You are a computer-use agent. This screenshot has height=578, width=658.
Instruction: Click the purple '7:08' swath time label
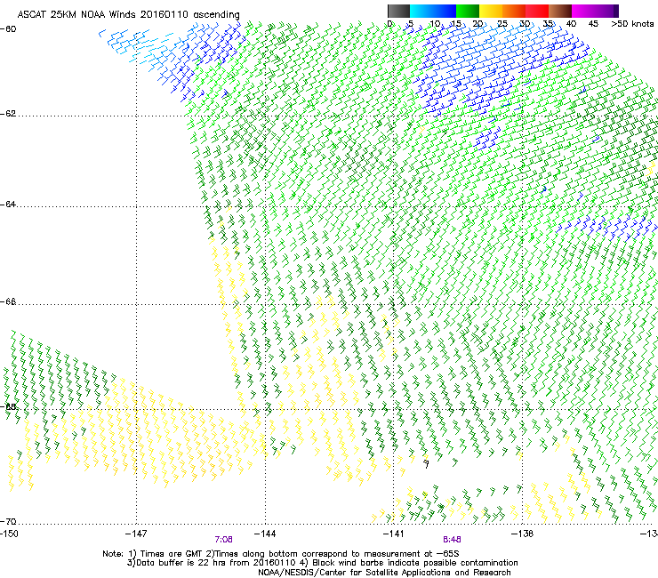[224, 540]
